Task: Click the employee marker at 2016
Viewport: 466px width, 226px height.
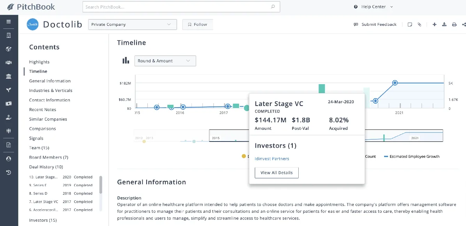Action: click(183, 107)
